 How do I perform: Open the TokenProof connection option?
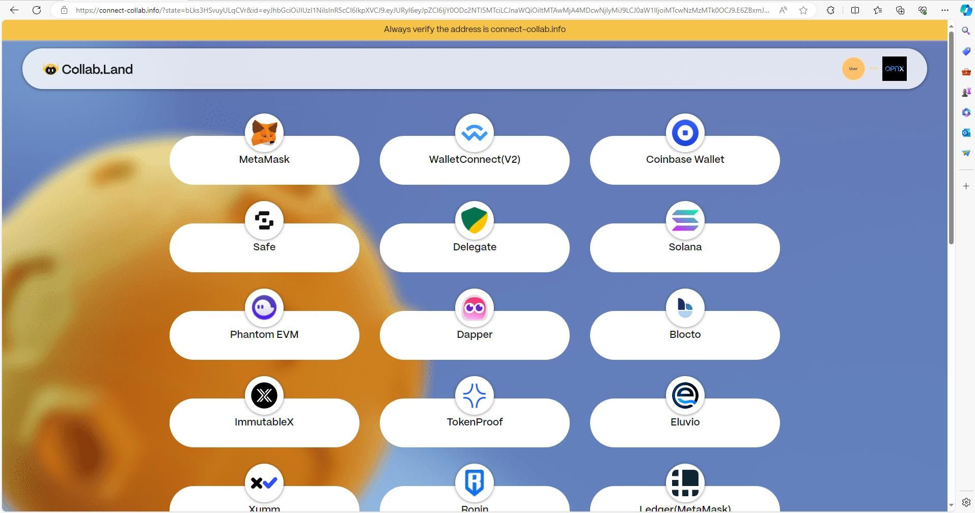pyautogui.click(x=475, y=422)
